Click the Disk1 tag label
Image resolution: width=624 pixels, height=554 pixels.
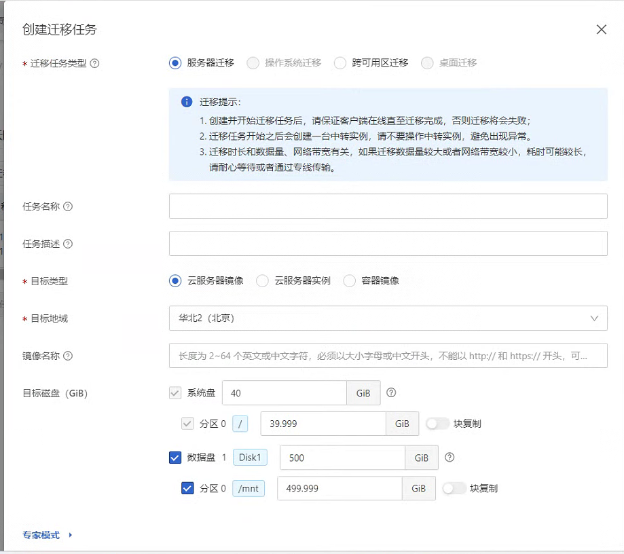point(250,458)
